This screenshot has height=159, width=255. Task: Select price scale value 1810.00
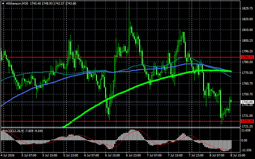(x=247, y=30)
